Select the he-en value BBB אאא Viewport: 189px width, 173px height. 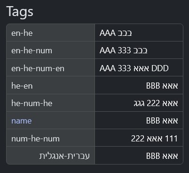[x=162, y=86]
